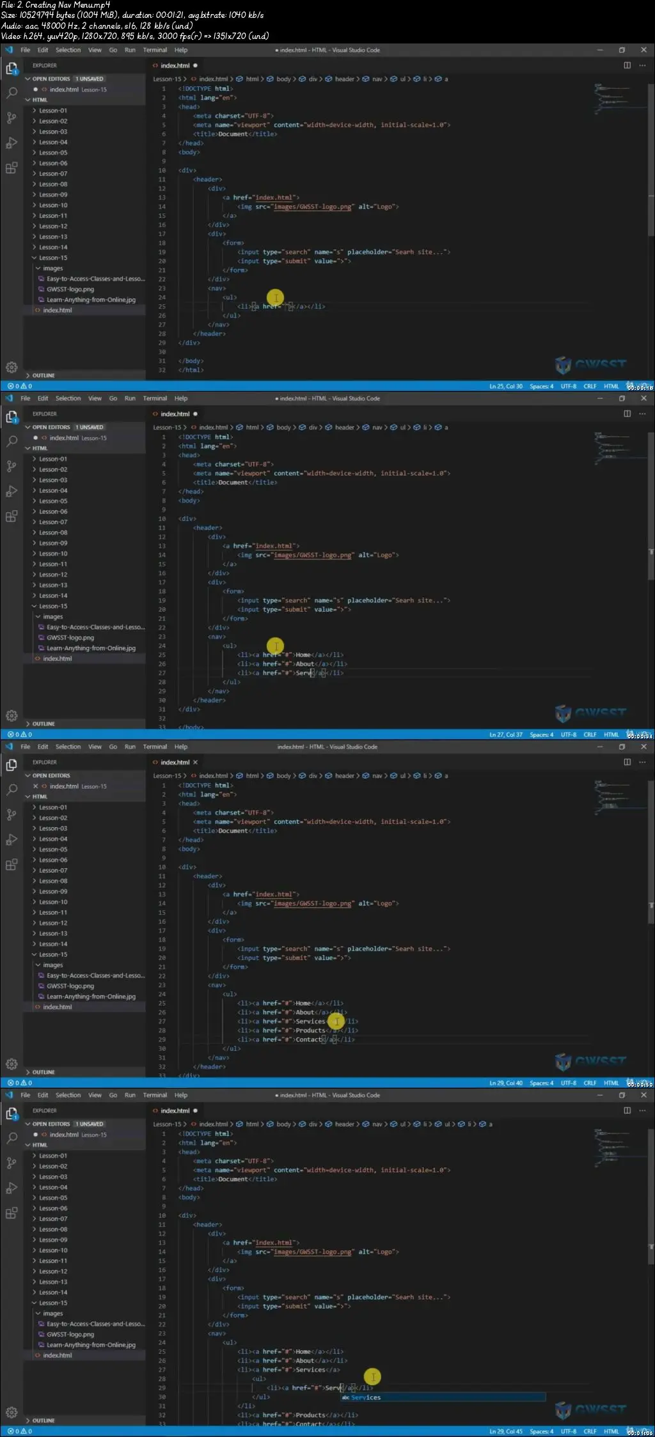This screenshot has width=655, height=1437.
Task: Open Terminal menu in the Col 37 window
Action: click(x=155, y=398)
